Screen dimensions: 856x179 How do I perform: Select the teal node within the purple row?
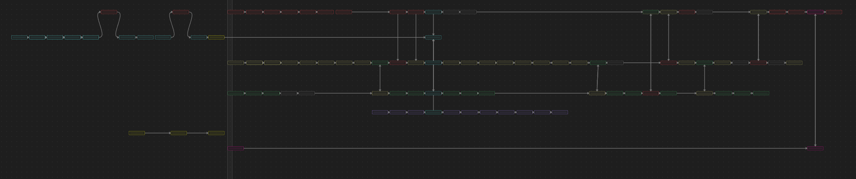[433, 112]
